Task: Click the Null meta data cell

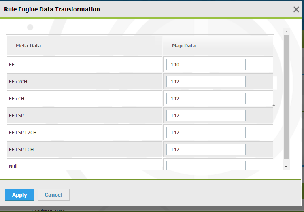Action: coord(13,166)
